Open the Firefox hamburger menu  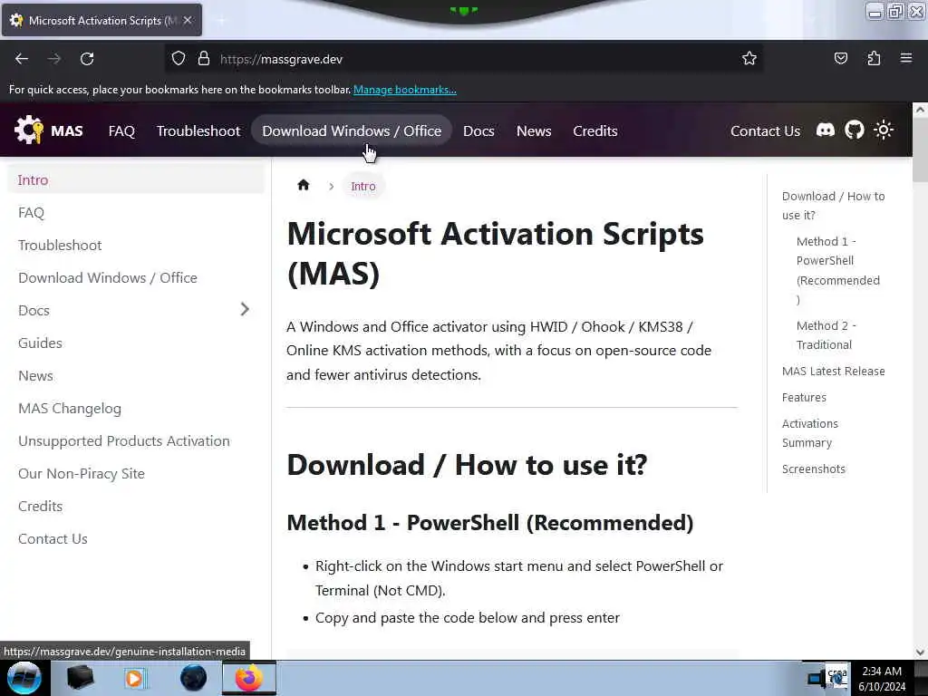coord(906,58)
